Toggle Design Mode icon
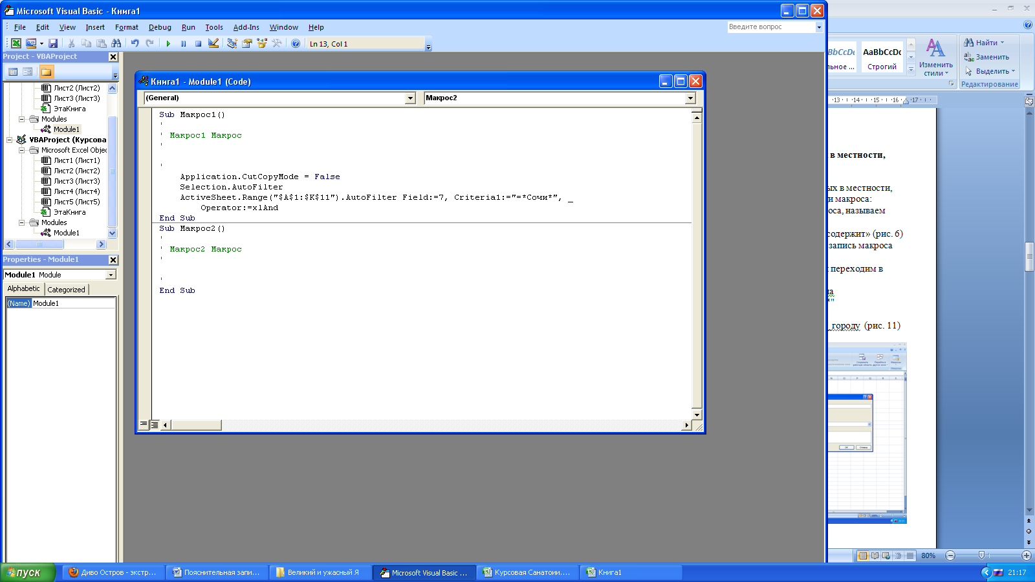Screen dimensions: 1035x582 click(x=213, y=43)
